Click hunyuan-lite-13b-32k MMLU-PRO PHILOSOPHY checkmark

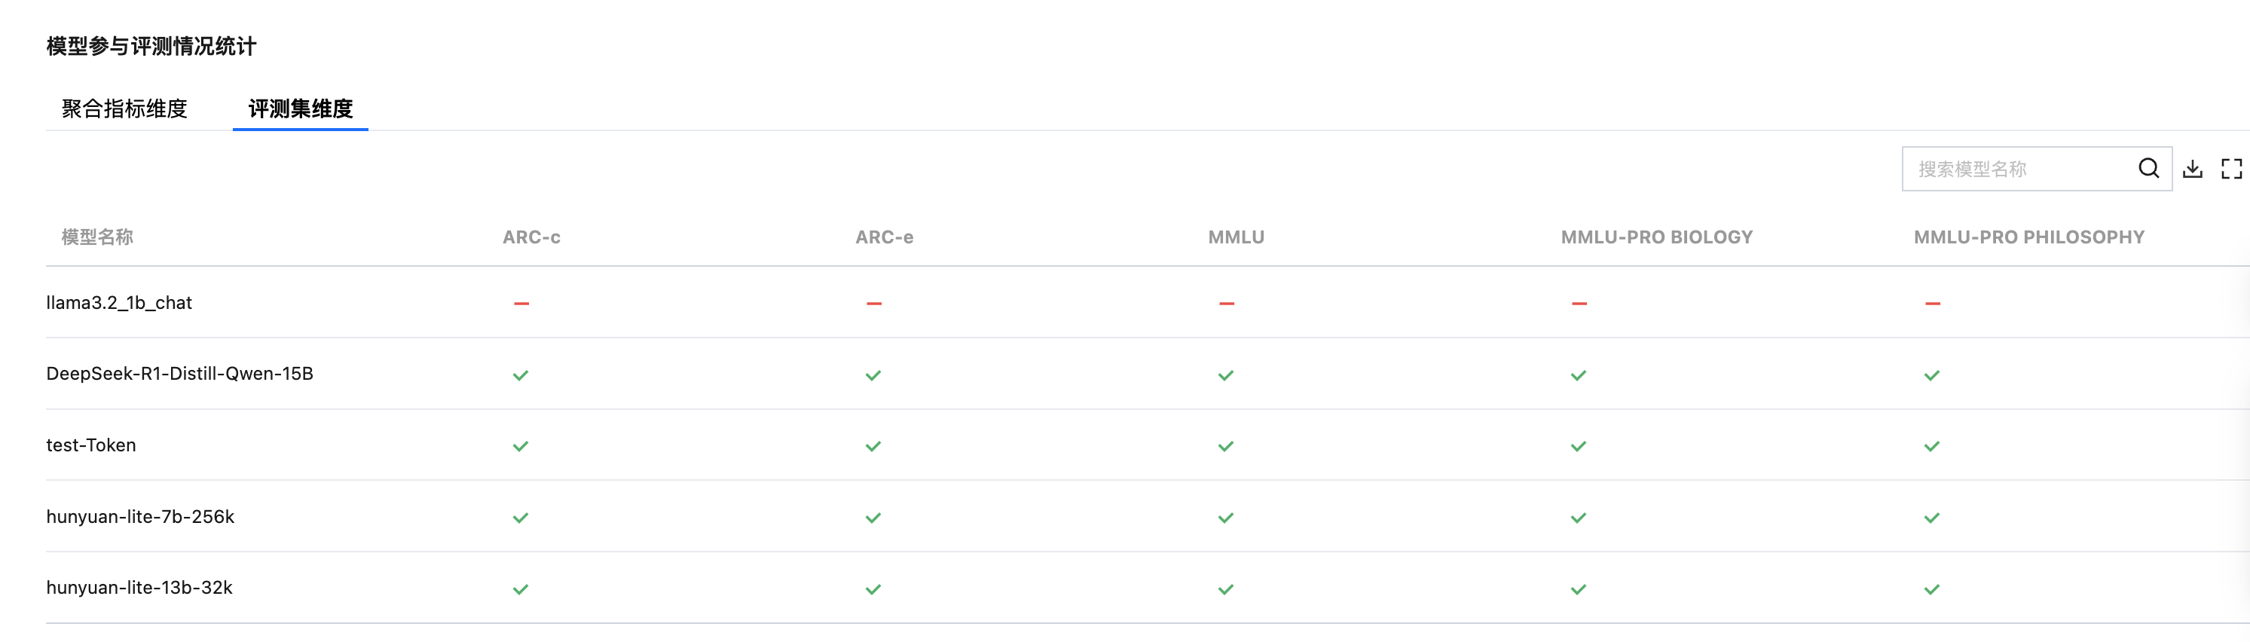(x=1931, y=588)
